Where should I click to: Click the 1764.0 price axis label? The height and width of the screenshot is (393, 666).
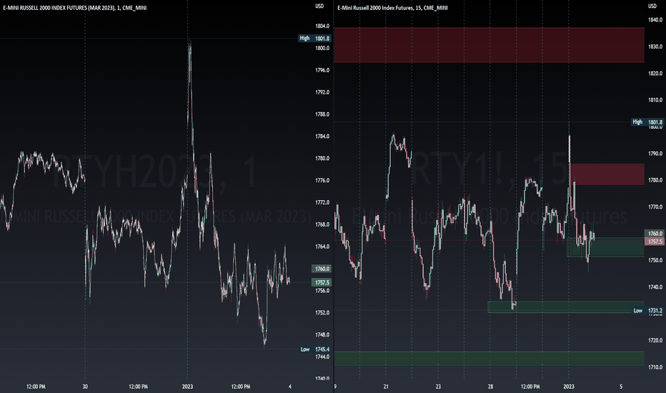click(x=322, y=247)
